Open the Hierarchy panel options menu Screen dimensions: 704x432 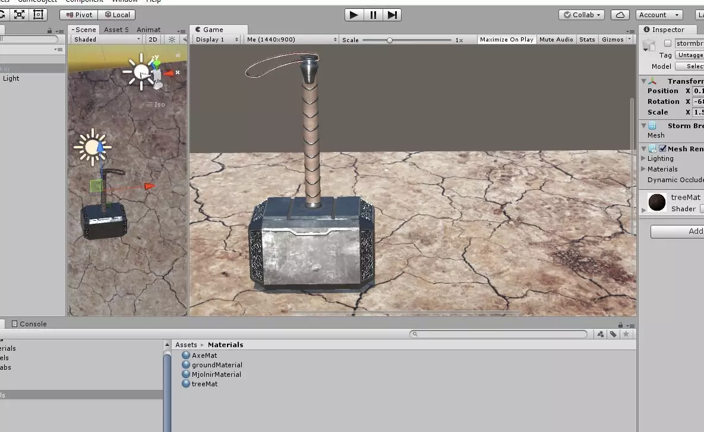[x=60, y=31]
